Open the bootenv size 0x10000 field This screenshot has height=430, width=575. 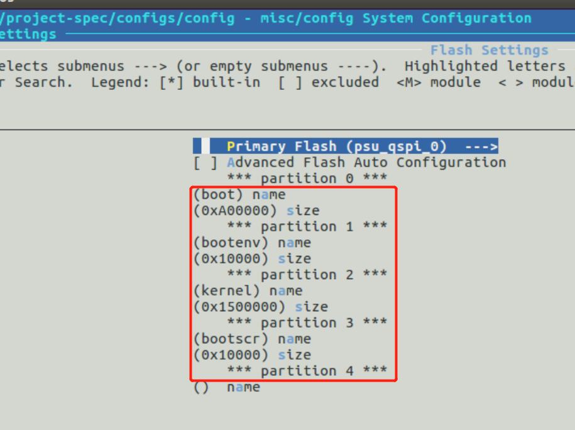coord(251,258)
